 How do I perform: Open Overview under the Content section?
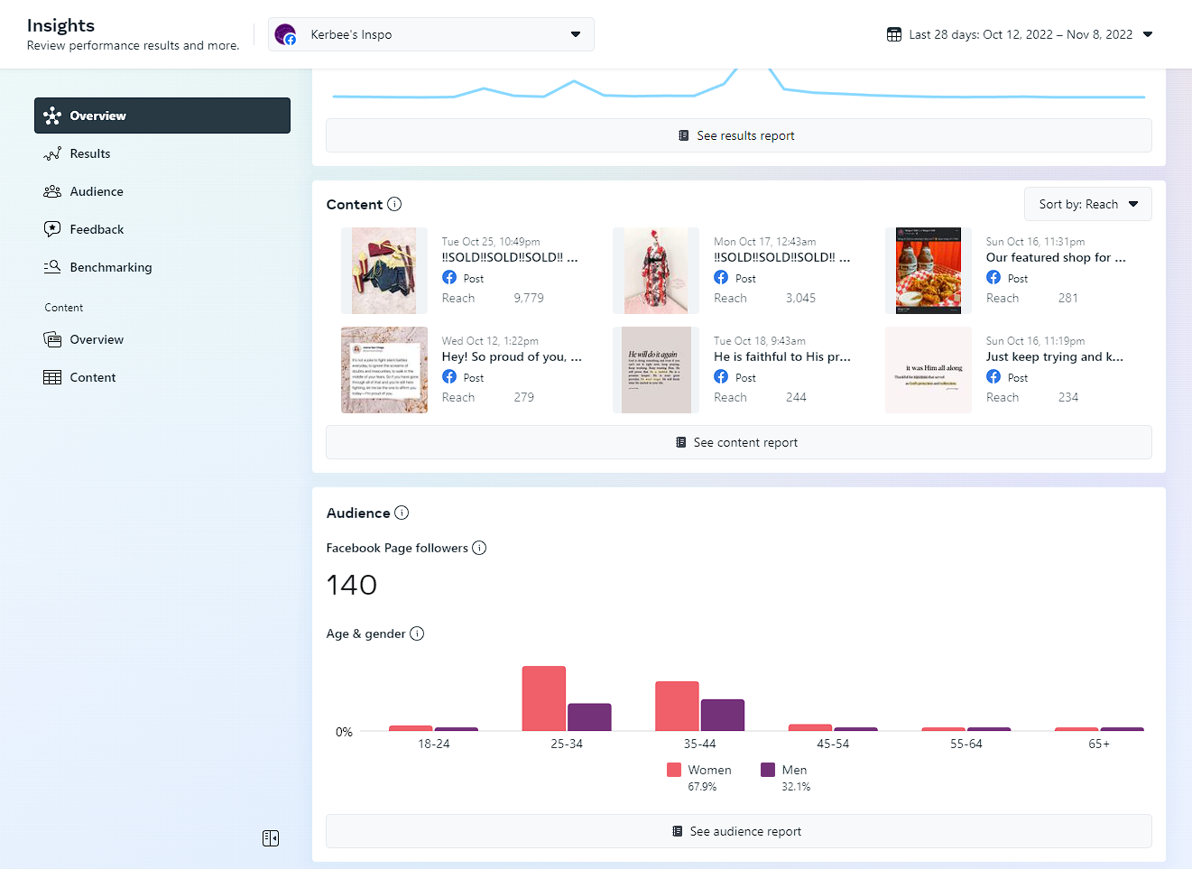point(162,339)
